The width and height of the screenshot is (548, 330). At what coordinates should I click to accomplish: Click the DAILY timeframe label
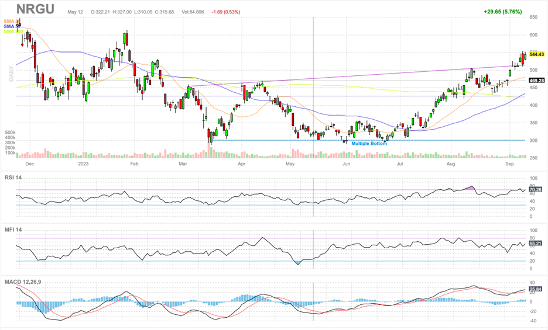click(11, 73)
